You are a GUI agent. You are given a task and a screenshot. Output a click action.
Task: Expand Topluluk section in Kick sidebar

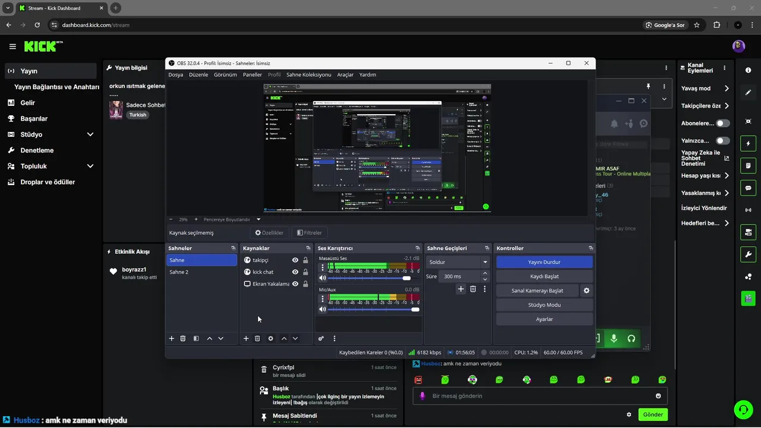[90, 166]
